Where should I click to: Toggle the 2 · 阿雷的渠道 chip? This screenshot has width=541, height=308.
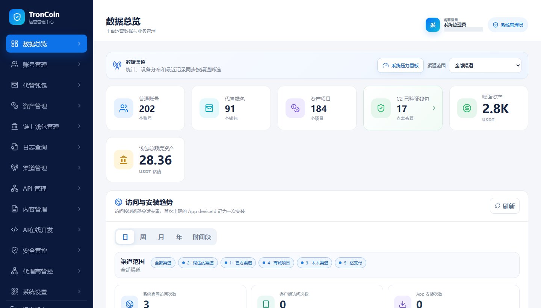click(198, 263)
